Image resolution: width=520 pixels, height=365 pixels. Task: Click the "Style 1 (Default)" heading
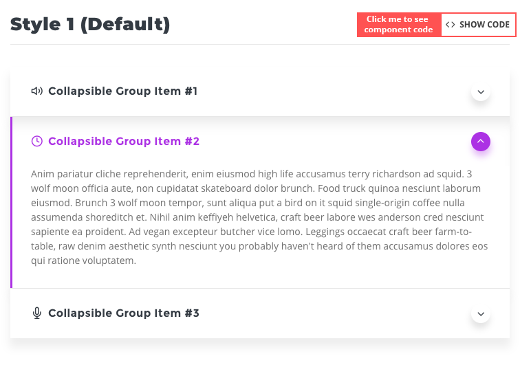[x=90, y=25]
